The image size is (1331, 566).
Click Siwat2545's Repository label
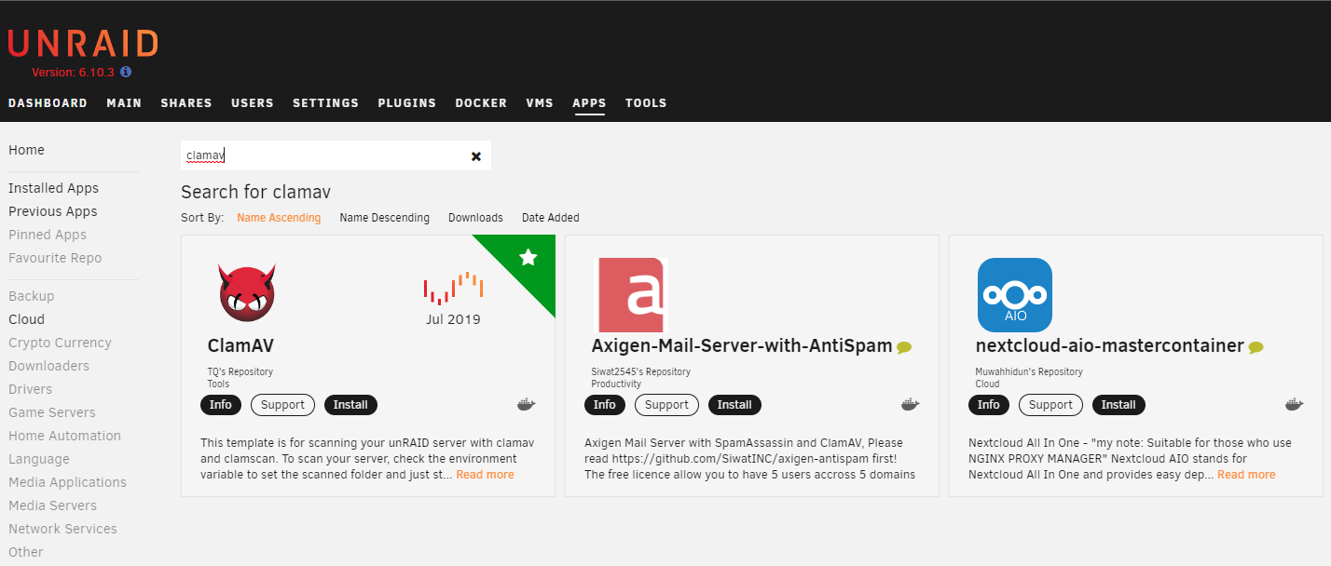641,371
